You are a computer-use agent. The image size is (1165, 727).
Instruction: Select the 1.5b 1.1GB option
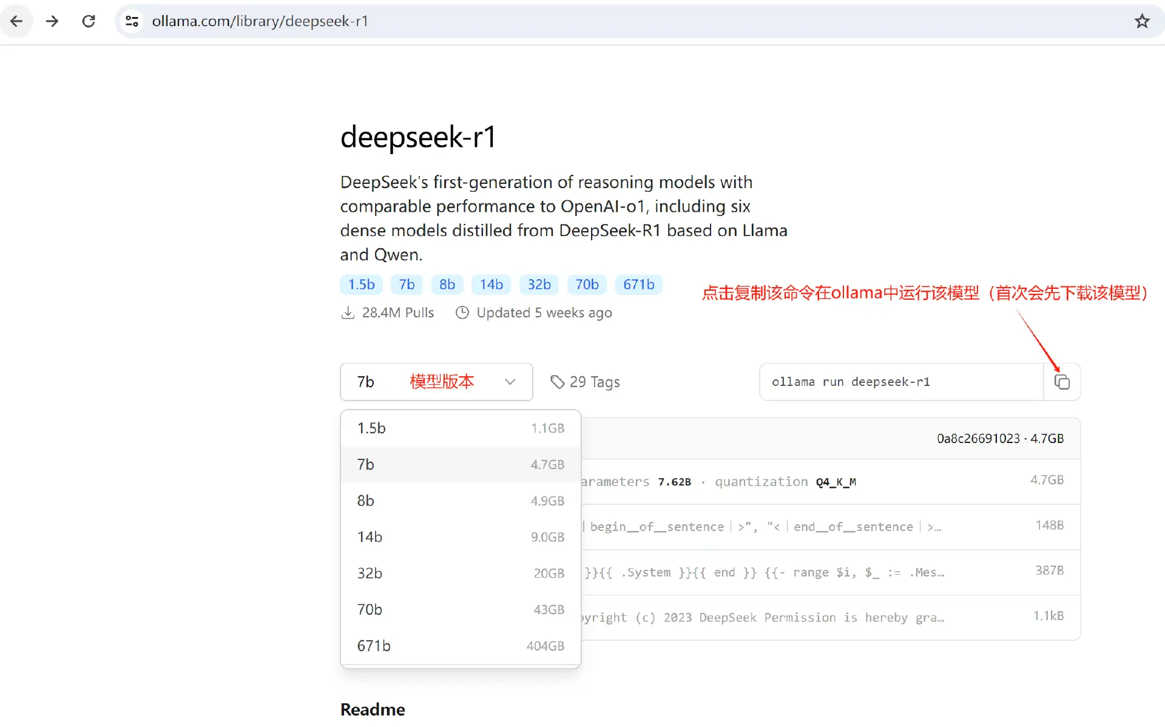461,428
